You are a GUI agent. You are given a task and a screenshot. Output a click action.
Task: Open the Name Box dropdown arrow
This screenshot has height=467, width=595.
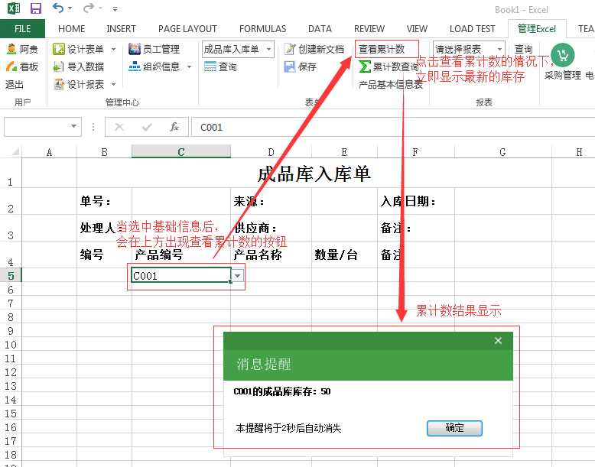[x=74, y=126]
